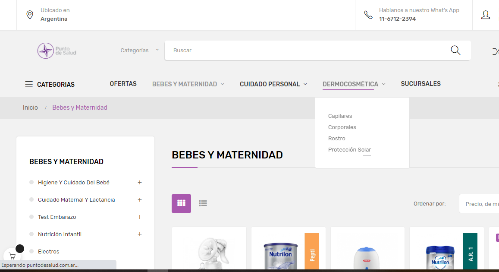Click WhatsApp number 11-6712-2394
The image size is (499, 272).
[397, 19]
